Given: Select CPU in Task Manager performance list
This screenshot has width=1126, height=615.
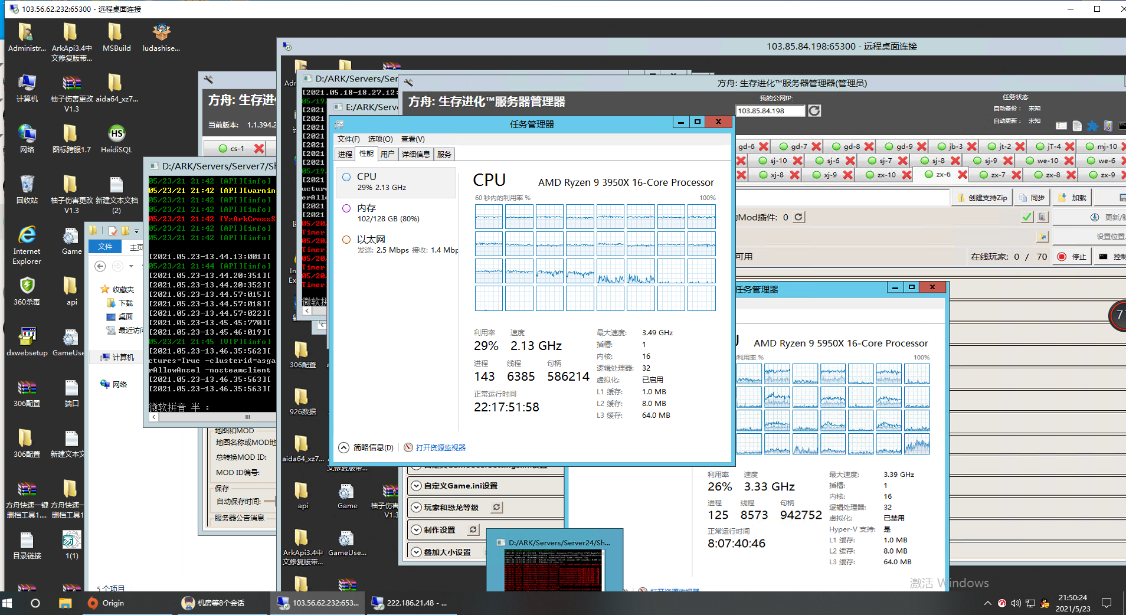Looking at the screenshot, I should [x=397, y=182].
